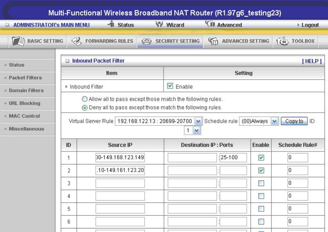Open the Schedule rule dropdown
The image size is (328, 232).
(x=259, y=121)
